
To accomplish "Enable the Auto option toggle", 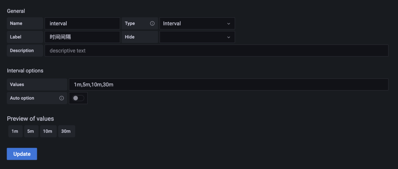I will pos(78,98).
